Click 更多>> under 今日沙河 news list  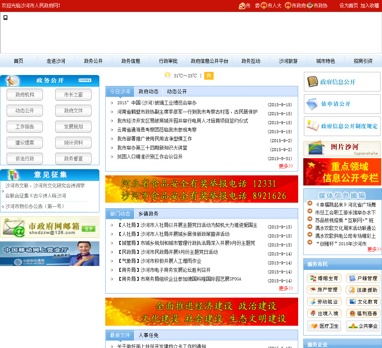286,166
